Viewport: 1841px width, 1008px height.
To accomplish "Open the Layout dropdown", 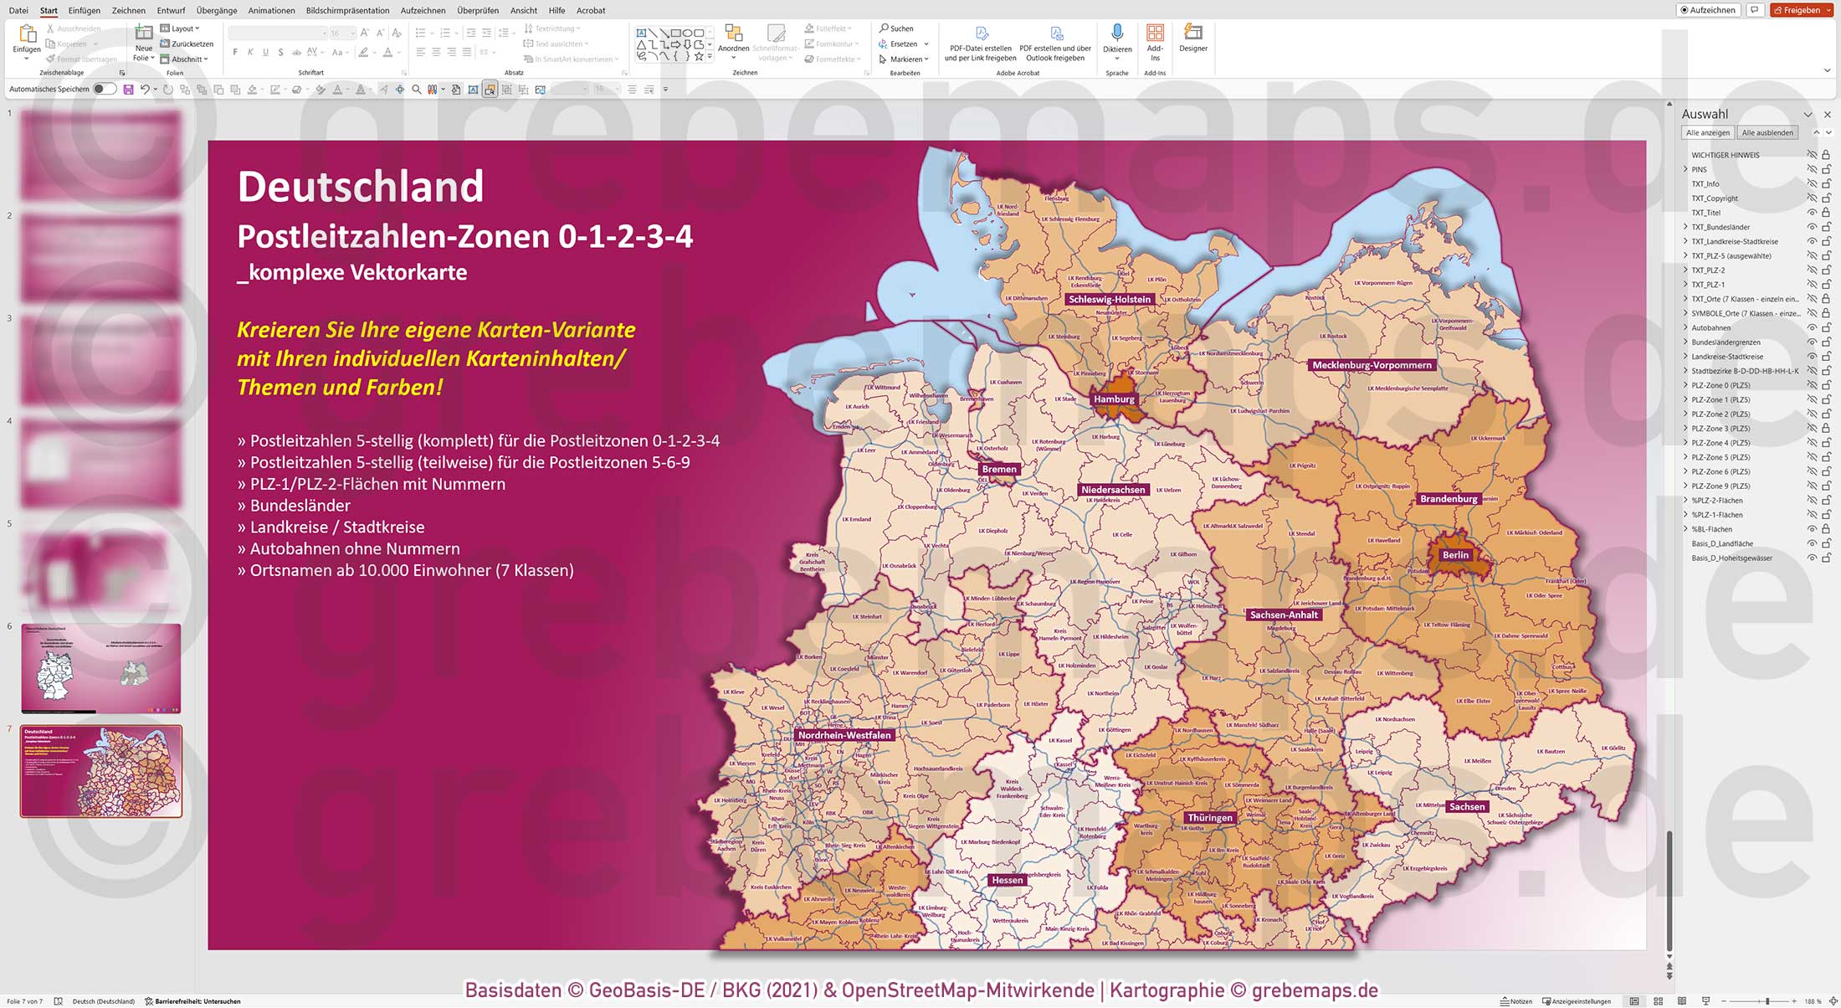I will pyautogui.click(x=182, y=28).
